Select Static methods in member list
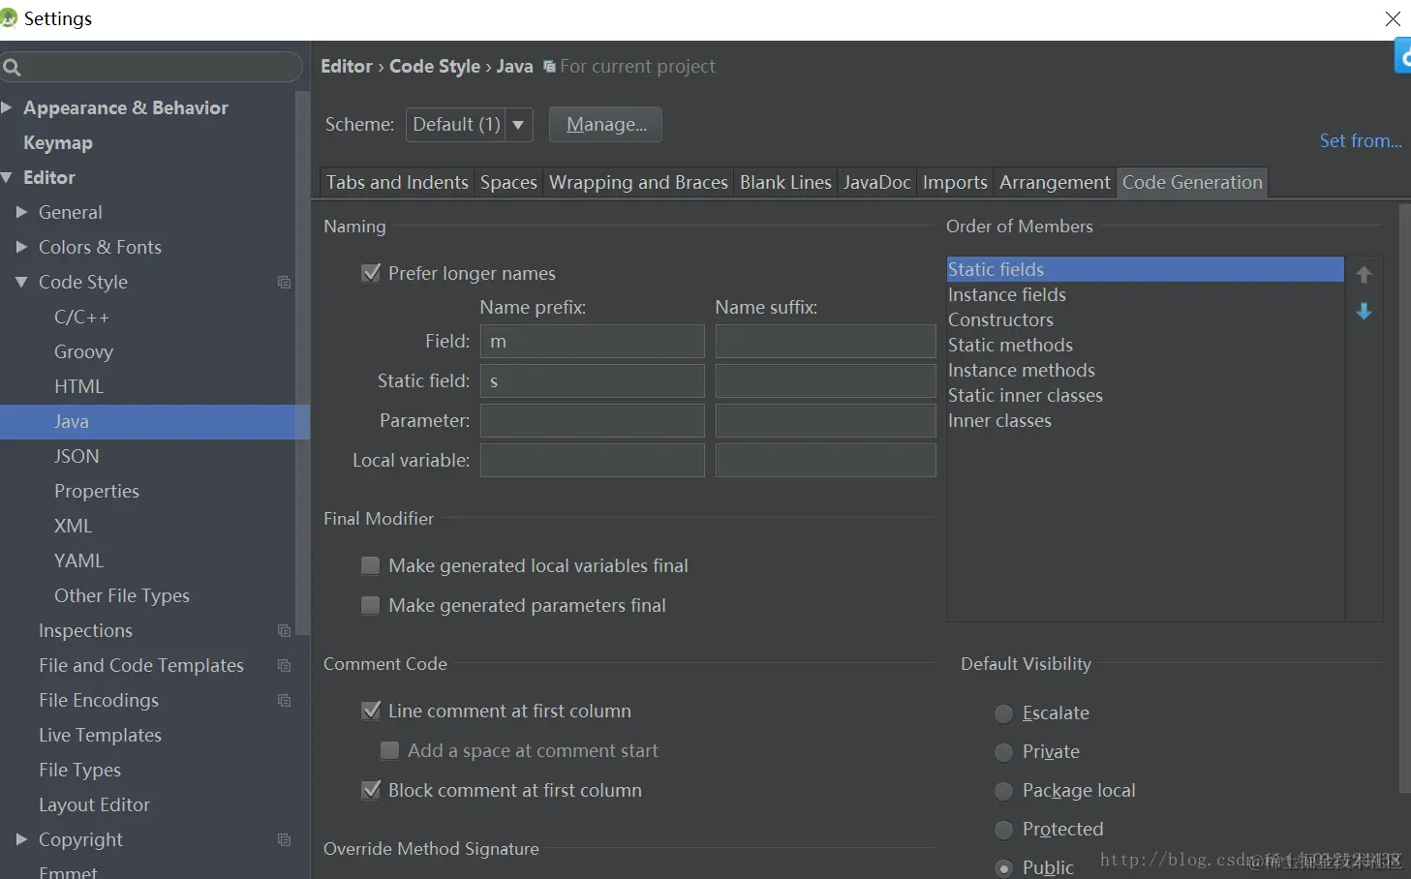The image size is (1411, 879). coord(1145,345)
